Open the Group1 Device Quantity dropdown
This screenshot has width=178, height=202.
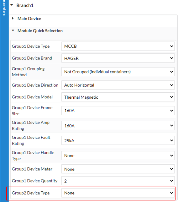[x=118, y=181]
